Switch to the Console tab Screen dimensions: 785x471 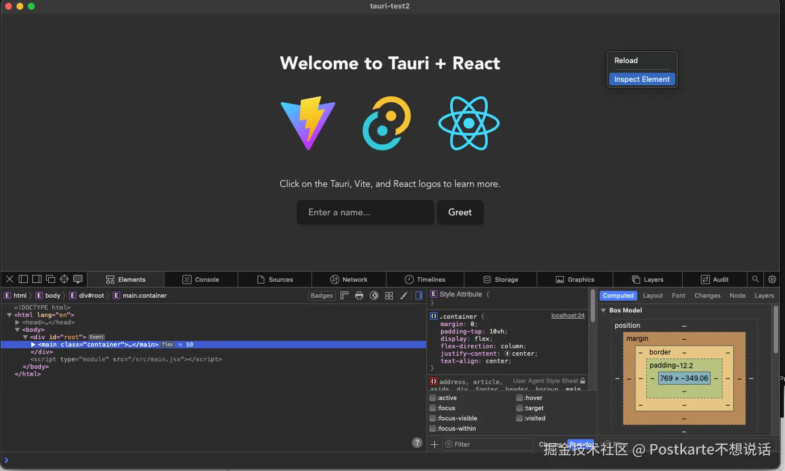click(x=201, y=279)
